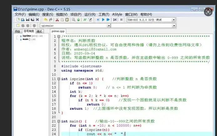Collapse the isprime function fold at line 11
This screenshot has height=136, width=217.
pyautogui.click(x=59, y=79)
